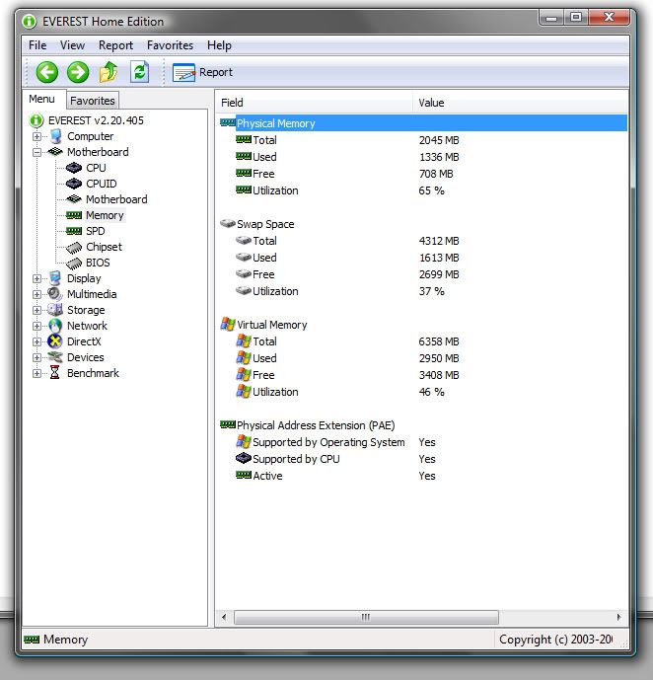Open the View menu
This screenshot has height=680, width=653.
point(72,45)
